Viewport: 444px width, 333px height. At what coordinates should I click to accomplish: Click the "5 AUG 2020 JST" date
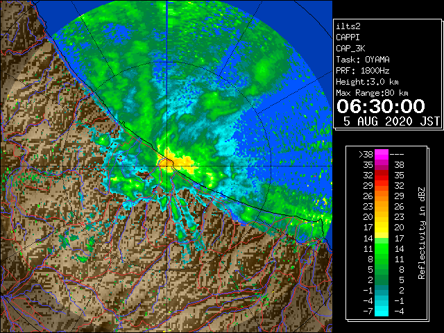tap(391, 121)
